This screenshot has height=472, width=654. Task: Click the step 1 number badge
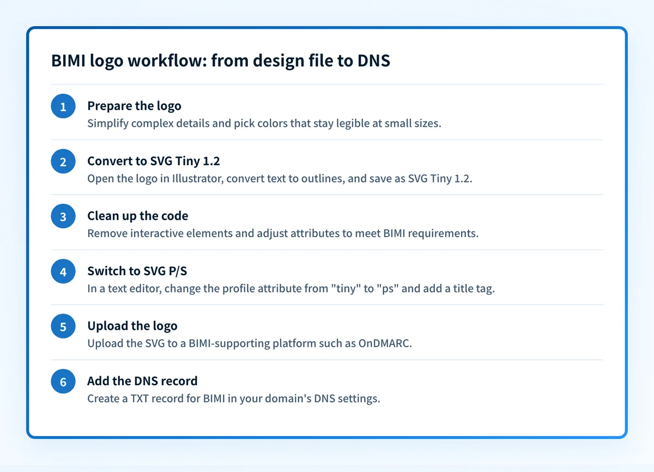click(63, 106)
